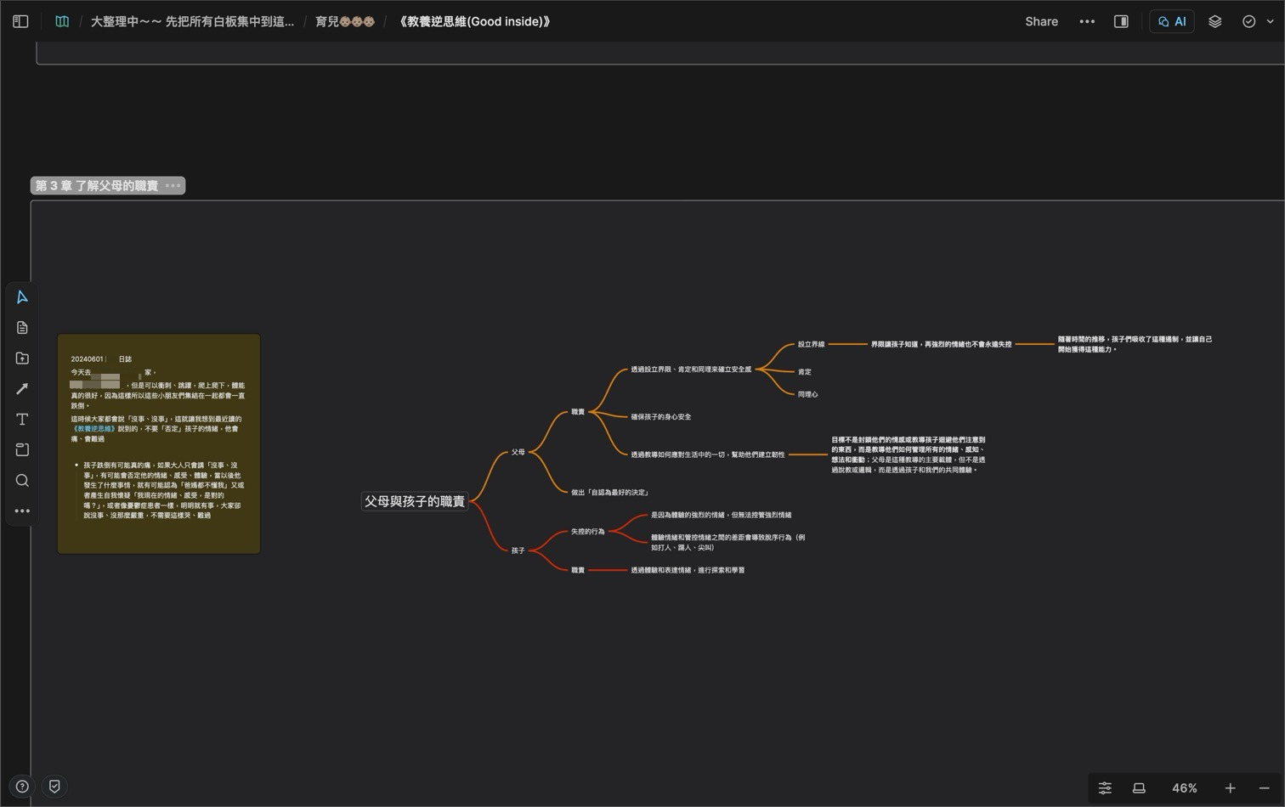Select the frame/card tool in left toolbar
The image size is (1285, 807).
pos(22,450)
